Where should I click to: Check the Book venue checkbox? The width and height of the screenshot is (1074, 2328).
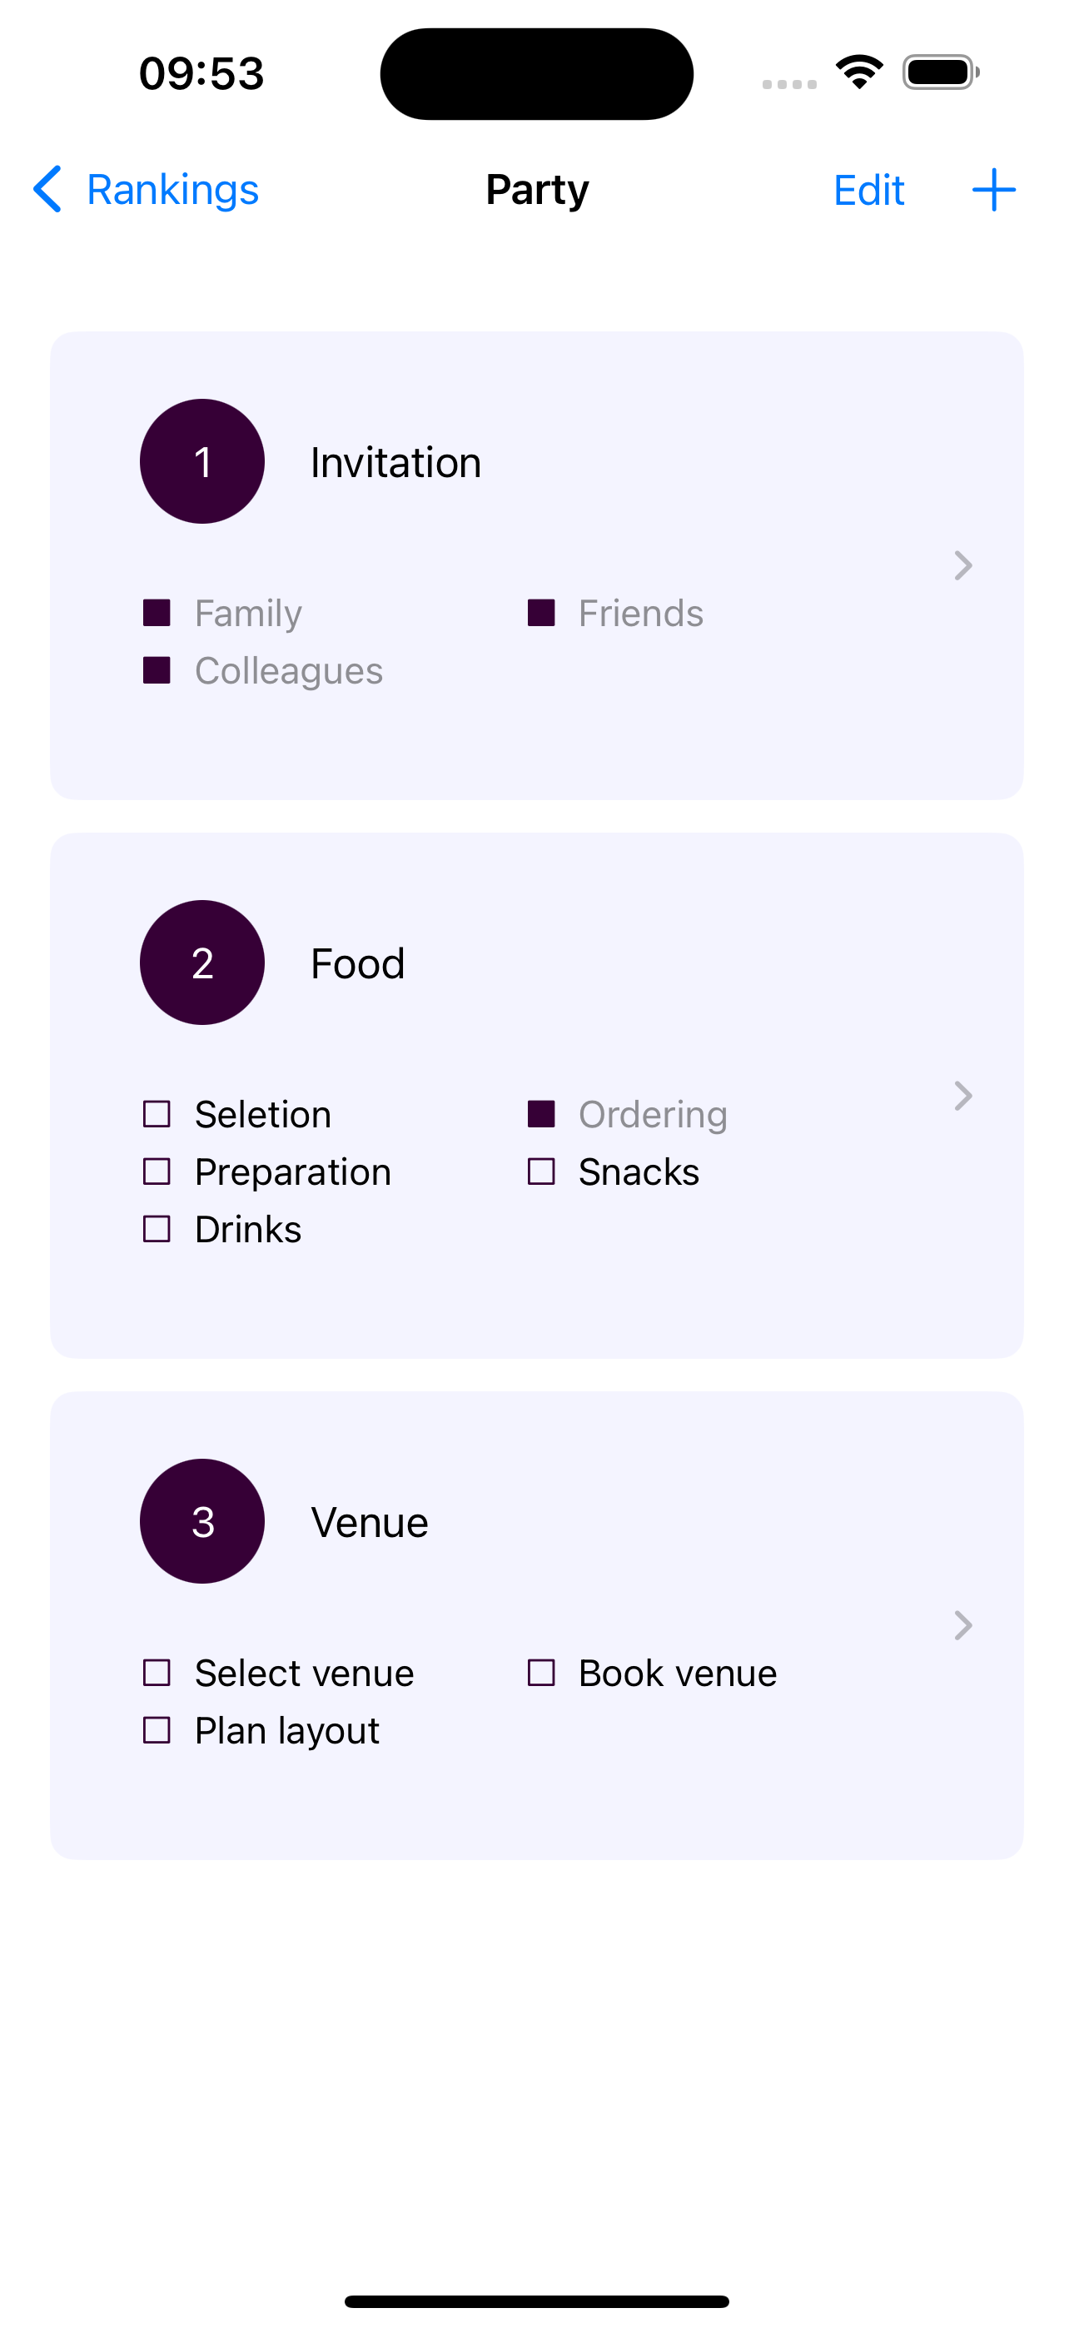pos(540,1673)
